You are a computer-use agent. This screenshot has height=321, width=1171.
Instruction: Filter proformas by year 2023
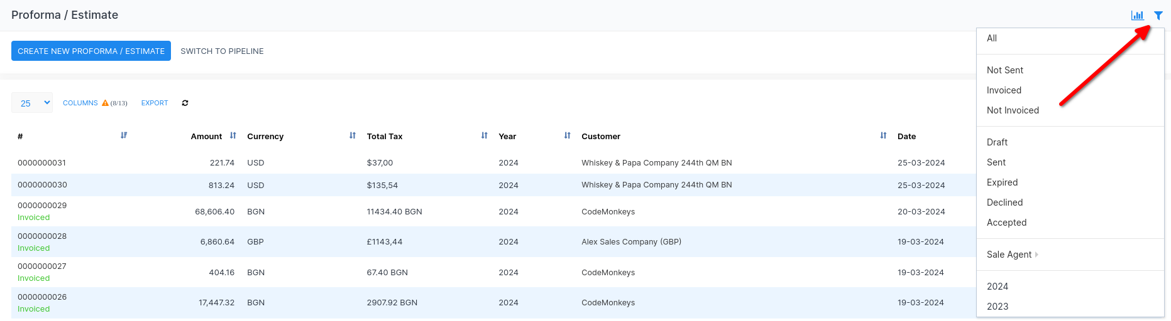pos(998,307)
